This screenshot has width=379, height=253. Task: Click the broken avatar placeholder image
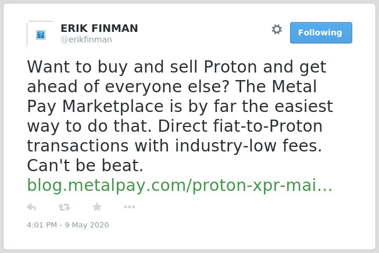41,34
